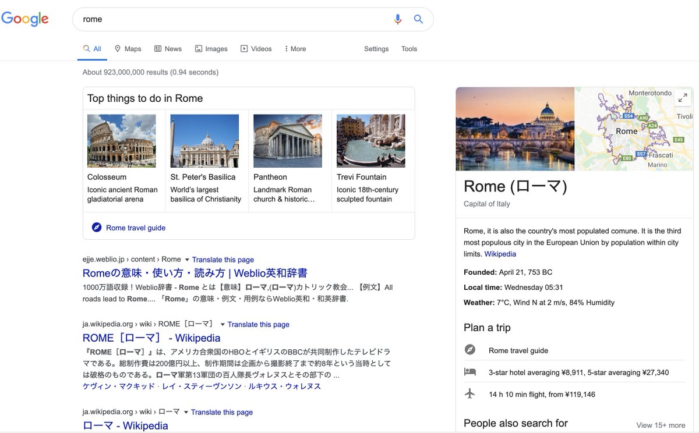Switch to the News tab

point(168,49)
